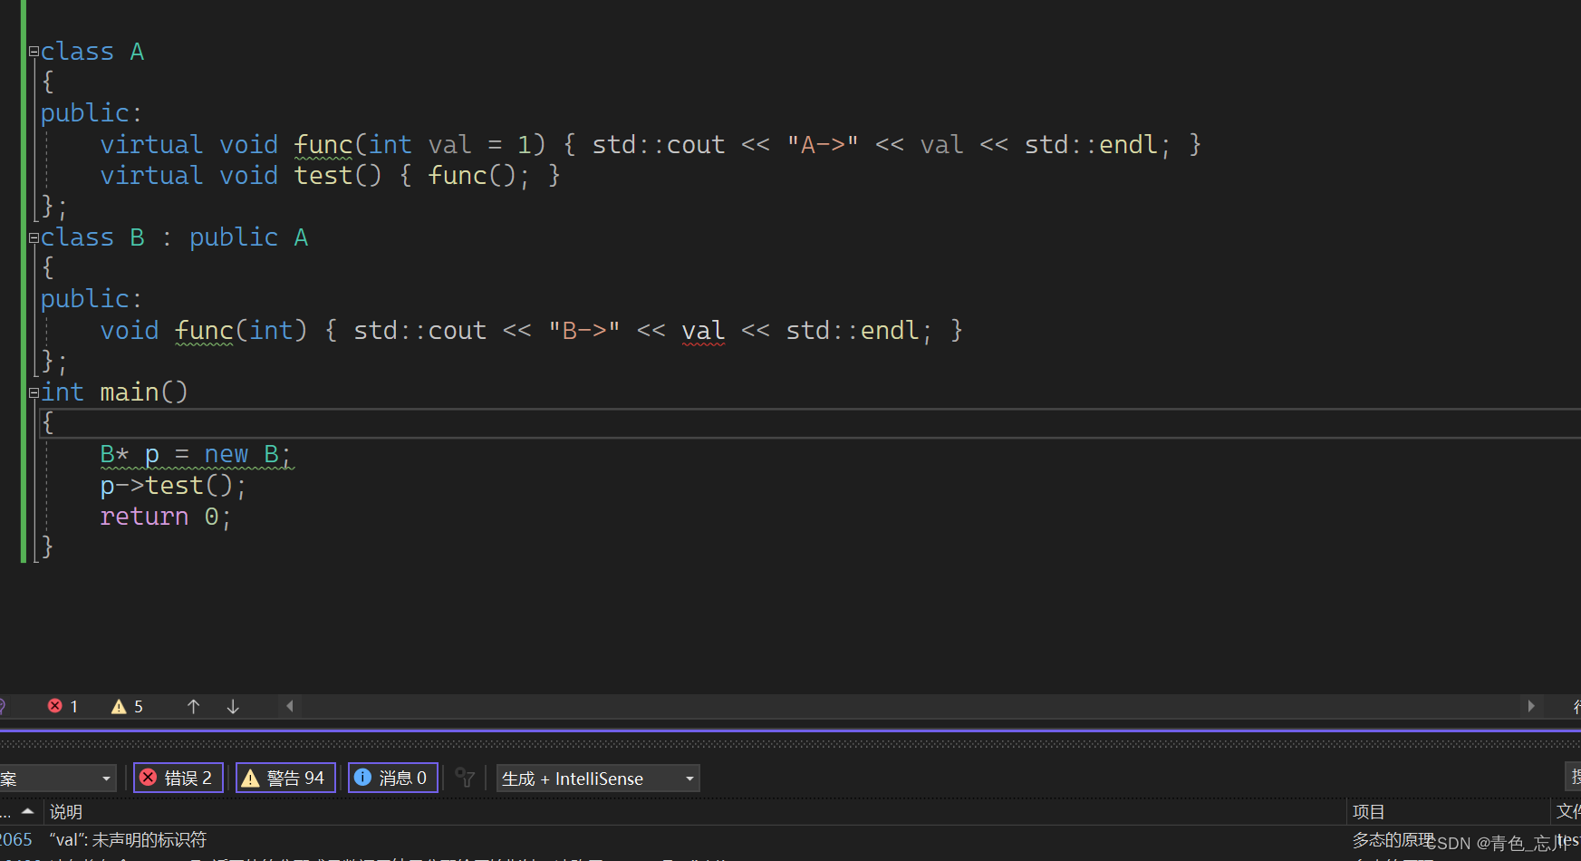
Task: Click the return 0; statement
Action: 166,517
